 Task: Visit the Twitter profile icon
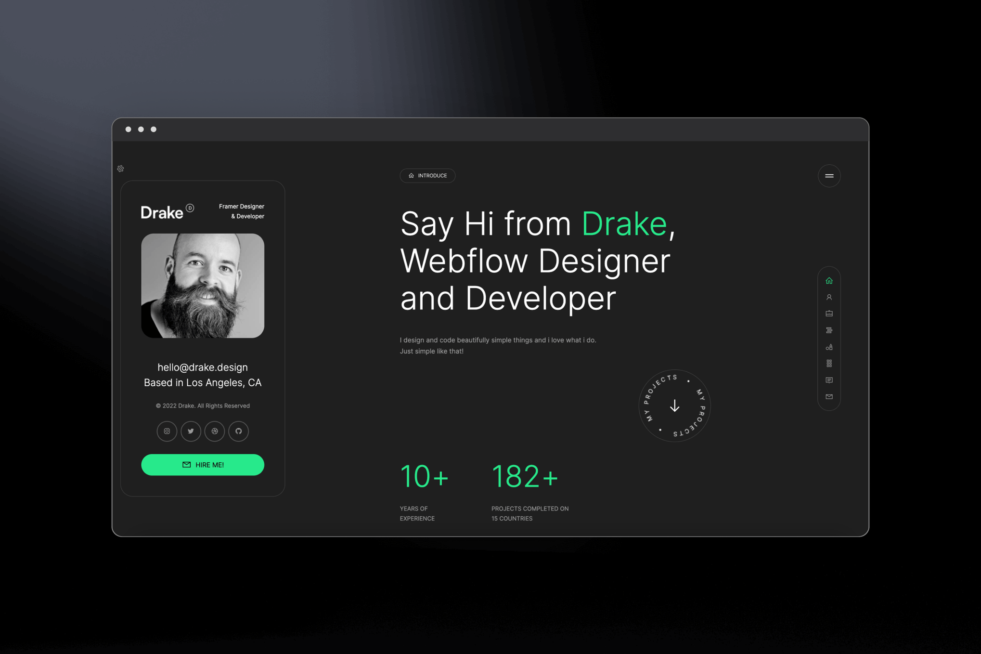click(x=191, y=431)
